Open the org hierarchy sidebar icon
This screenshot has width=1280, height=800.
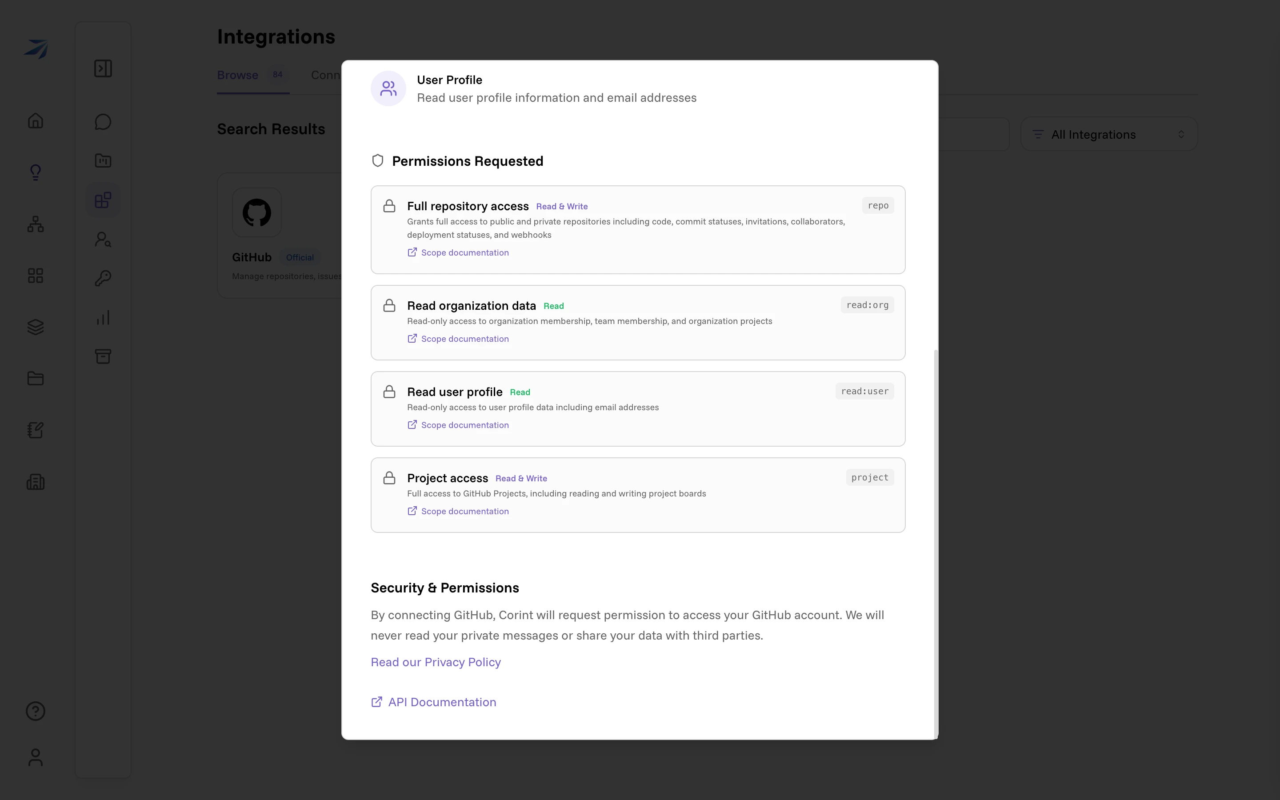click(x=36, y=224)
